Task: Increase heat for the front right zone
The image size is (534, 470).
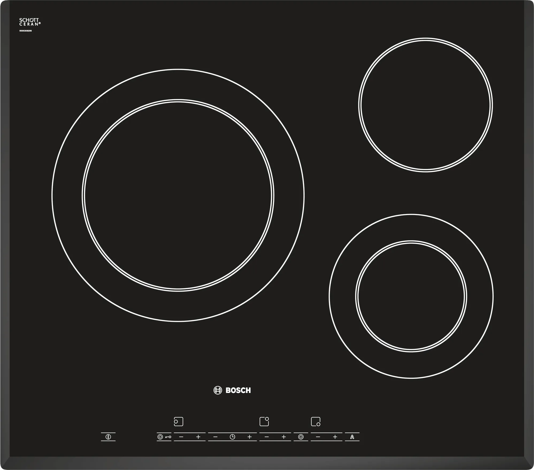Action: (x=335, y=437)
